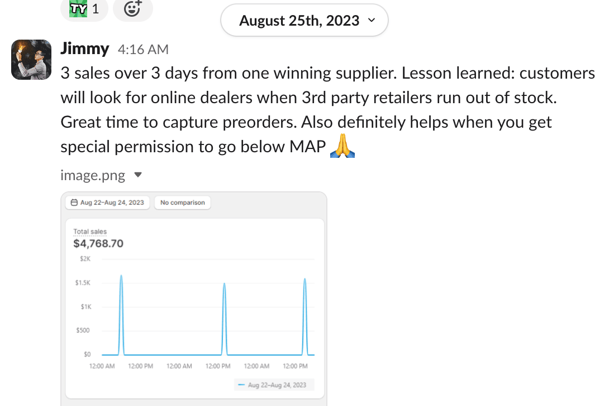Open the August 25th, 2023 date dropdown
The image size is (609, 406).
point(304,21)
